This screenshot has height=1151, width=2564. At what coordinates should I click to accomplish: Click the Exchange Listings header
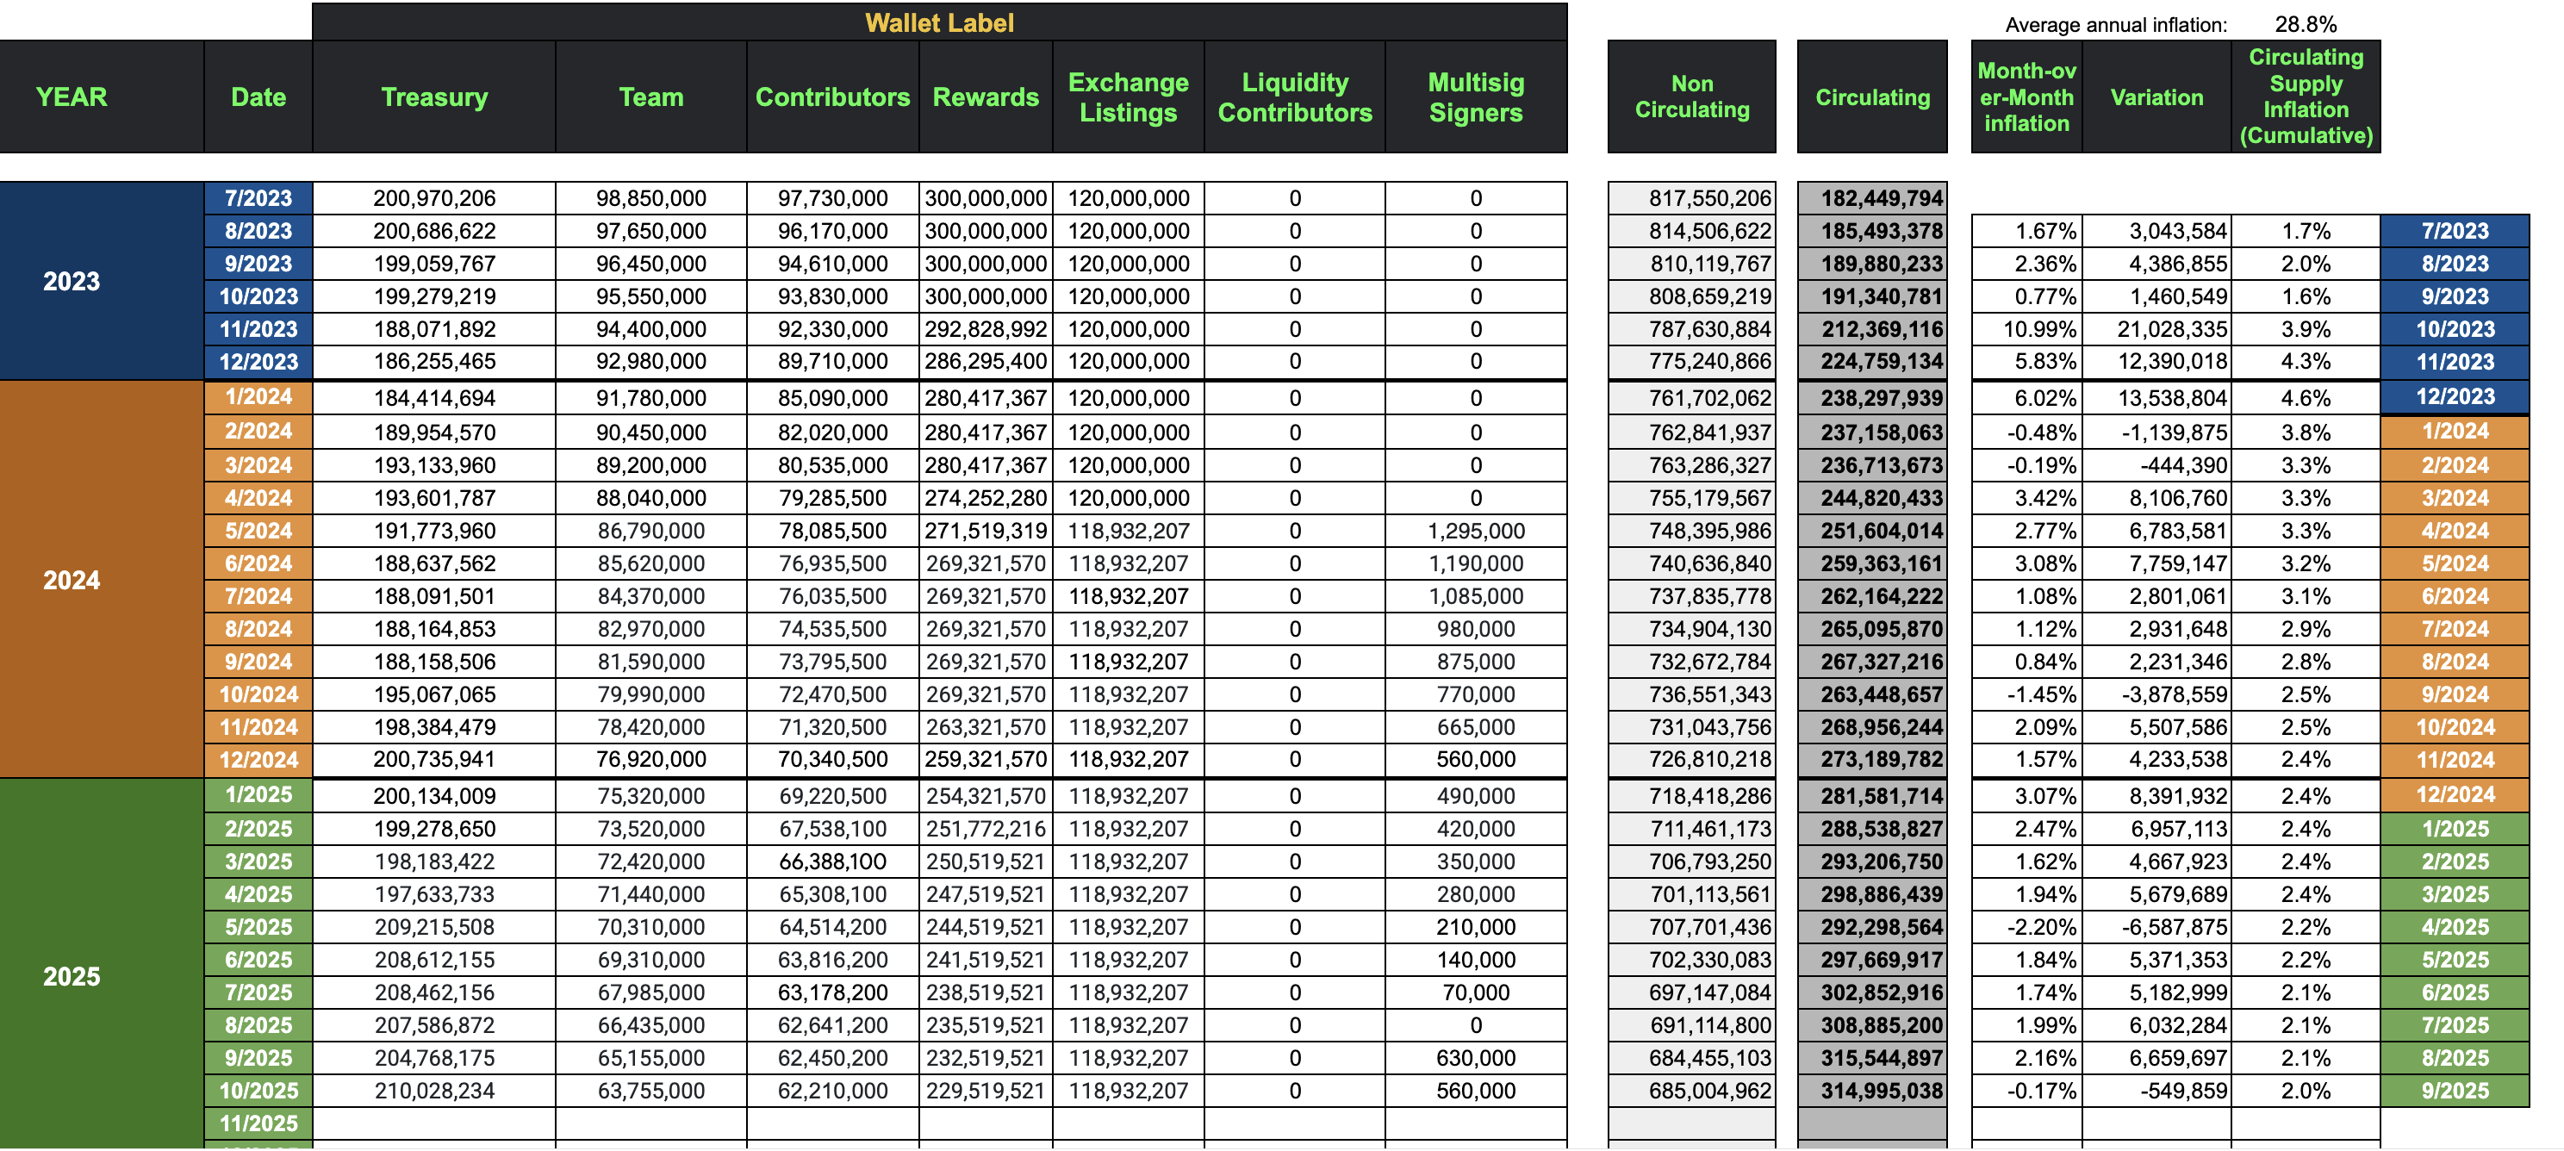[1128, 96]
